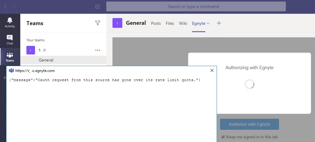Click the Your teams label
The height and width of the screenshot is (142, 315).
coord(35,40)
